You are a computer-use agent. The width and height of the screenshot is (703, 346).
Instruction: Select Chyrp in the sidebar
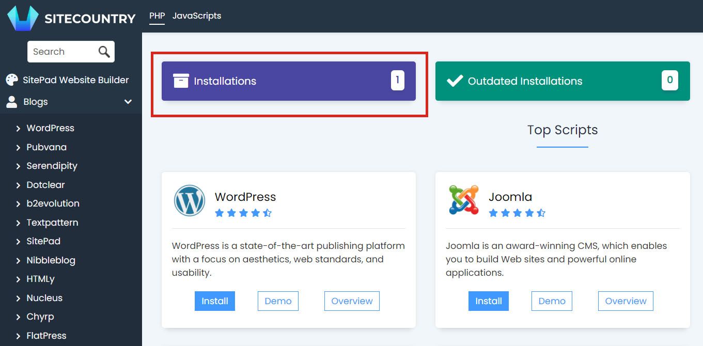coord(40,317)
